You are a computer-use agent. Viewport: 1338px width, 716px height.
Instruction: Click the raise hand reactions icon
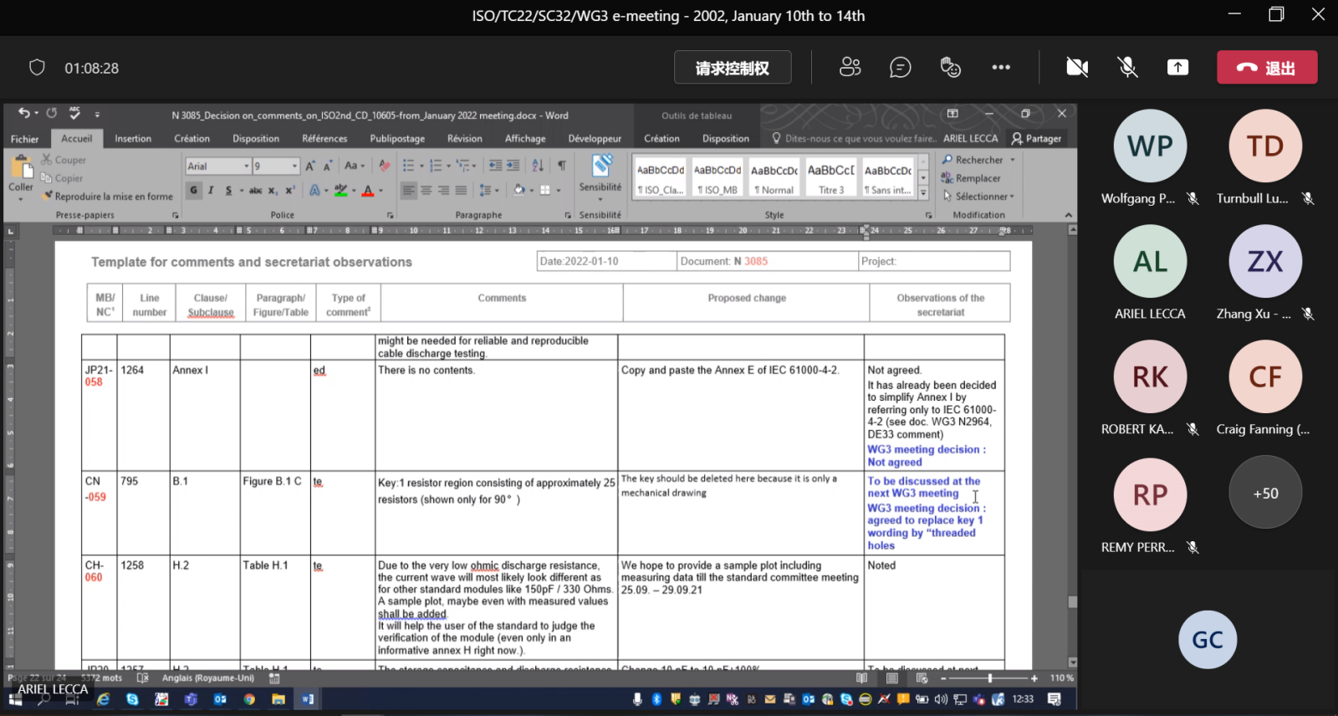[x=950, y=68]
